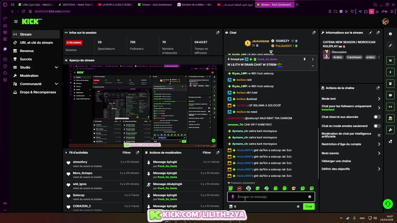
Task: Switch to the Nombre de la Bête browser tab
Action: [194, 5]
